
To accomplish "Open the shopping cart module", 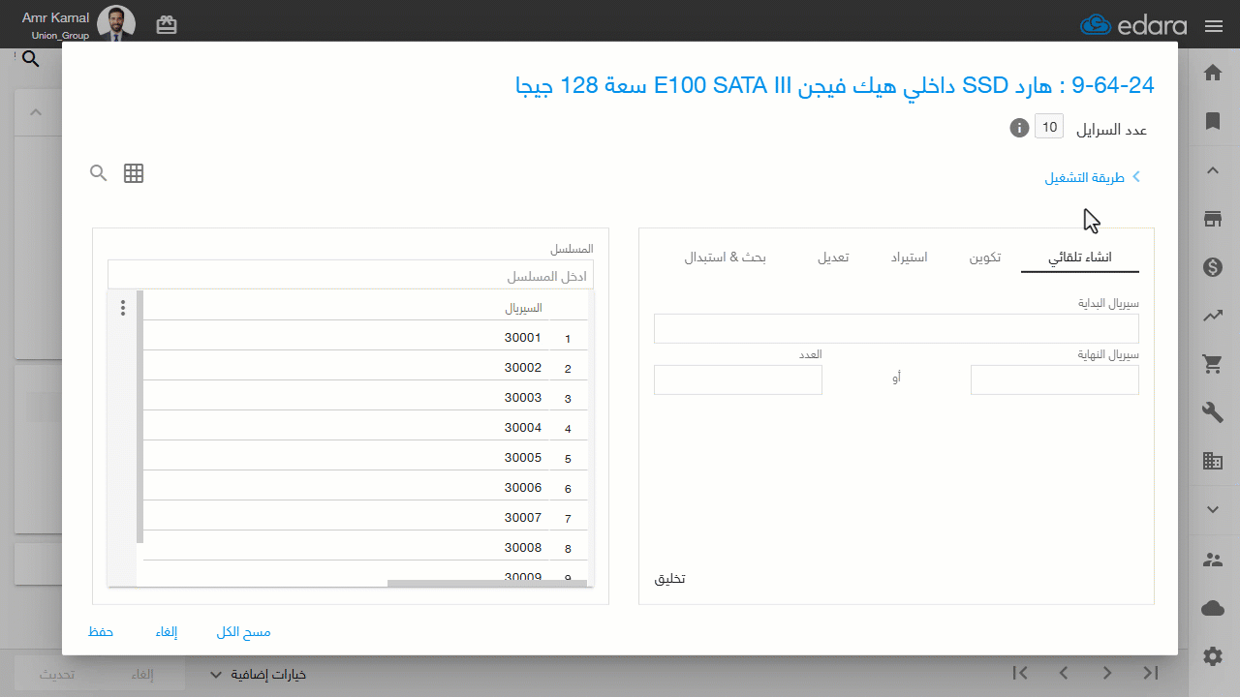I will point(1212,364).
